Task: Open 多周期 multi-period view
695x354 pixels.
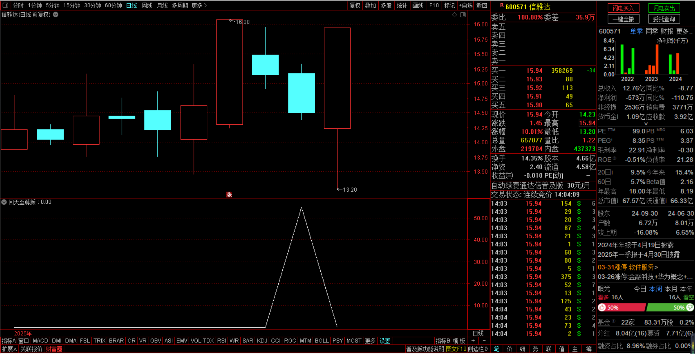Action: pos(180,5)
